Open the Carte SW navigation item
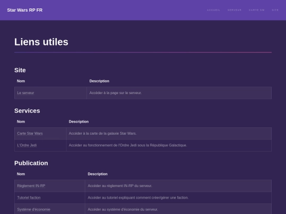Image resolution: width=286 pixels, height=214 pixels. (x=257, y=10)
